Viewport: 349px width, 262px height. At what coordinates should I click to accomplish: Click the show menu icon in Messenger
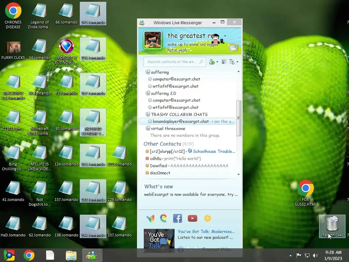(x=232, y=62)
